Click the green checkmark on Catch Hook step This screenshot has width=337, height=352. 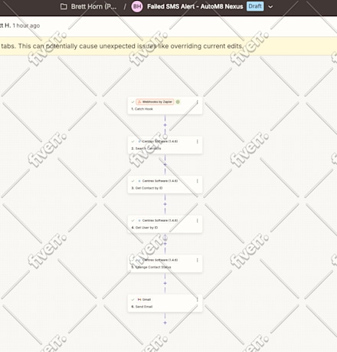133,102
